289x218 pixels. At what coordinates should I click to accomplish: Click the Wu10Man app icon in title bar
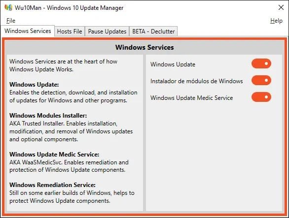8,8
